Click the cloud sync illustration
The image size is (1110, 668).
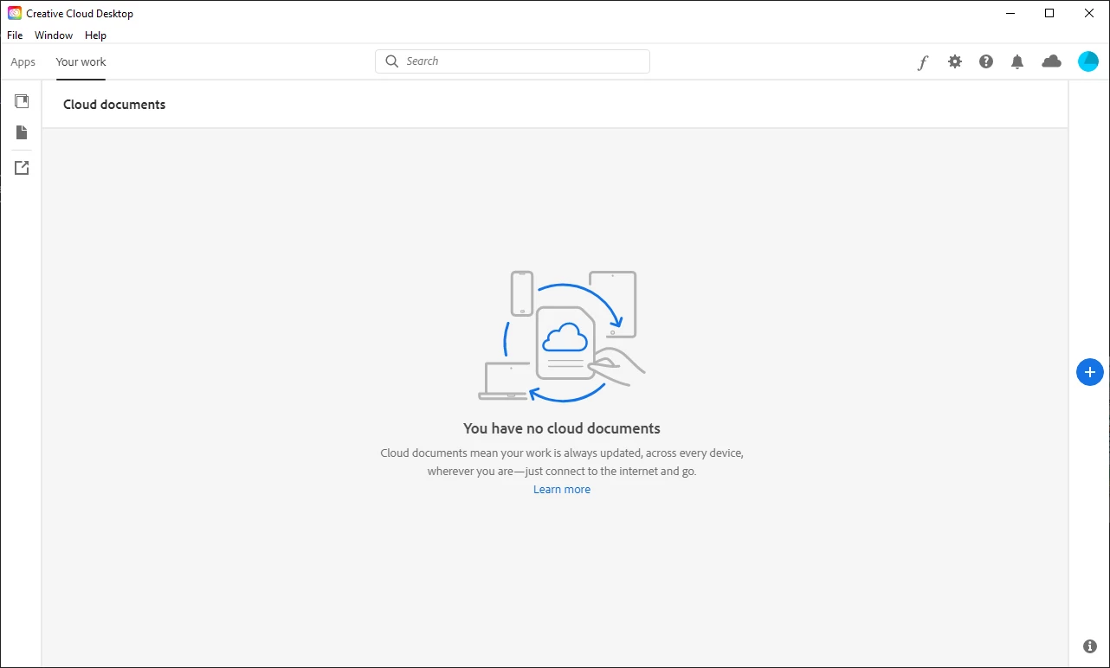562,336
